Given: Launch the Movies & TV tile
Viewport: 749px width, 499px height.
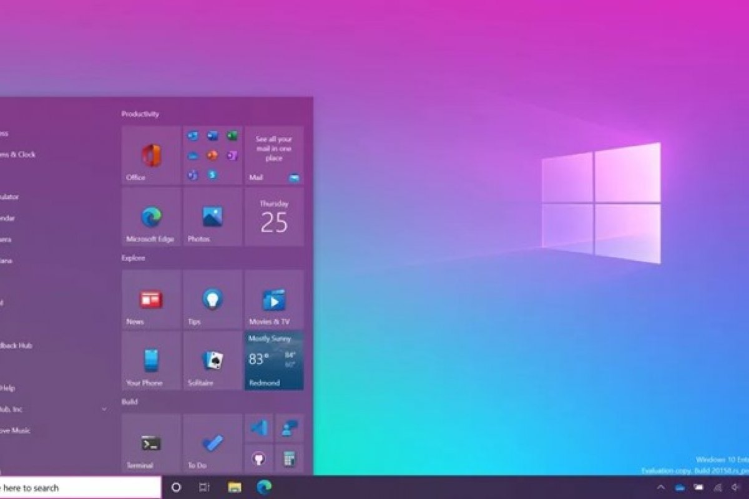Looking at the screenshot, I should tap(274, 299).
